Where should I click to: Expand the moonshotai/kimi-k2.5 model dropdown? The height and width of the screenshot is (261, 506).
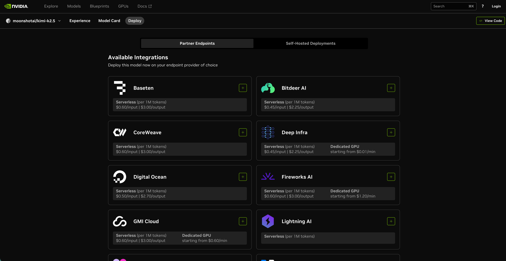pyautogui.click(x=59, y=21)
